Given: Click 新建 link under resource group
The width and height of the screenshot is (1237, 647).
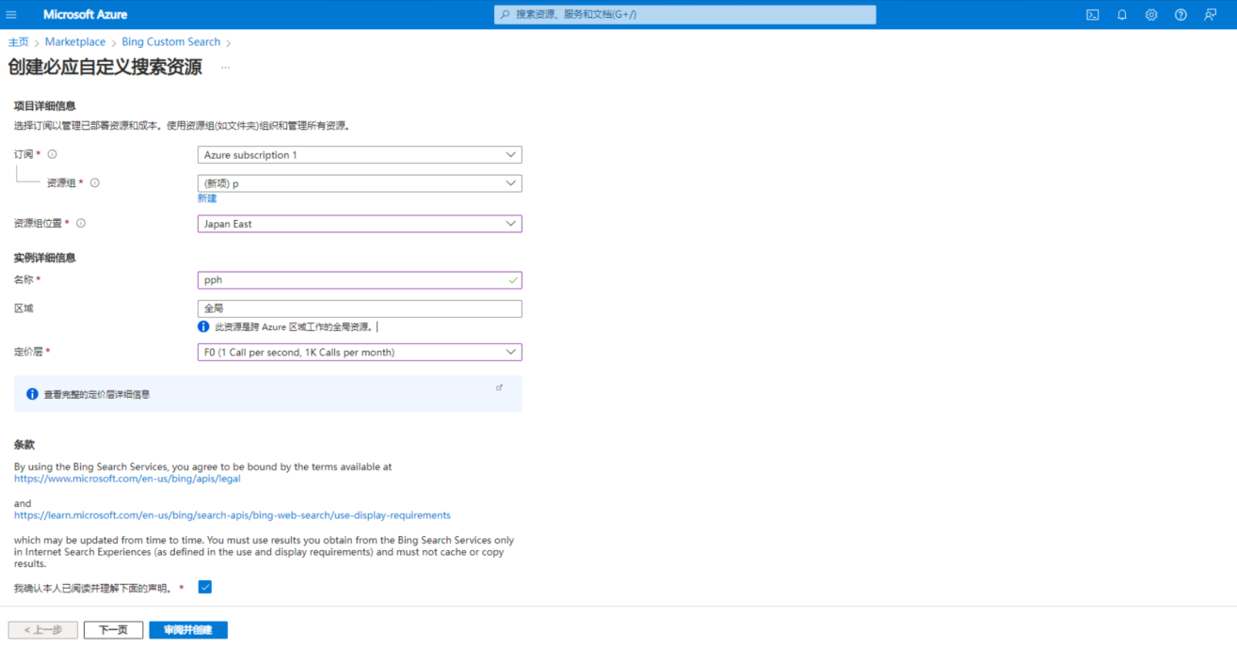Looking at the screenshot, I should tap(207, 198).
